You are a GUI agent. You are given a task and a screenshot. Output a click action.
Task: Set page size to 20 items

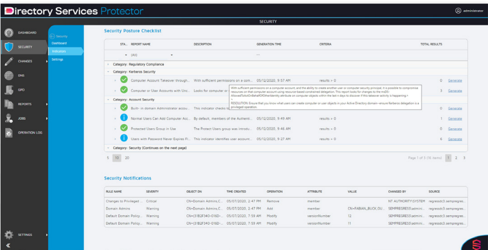tap(127, 158)
